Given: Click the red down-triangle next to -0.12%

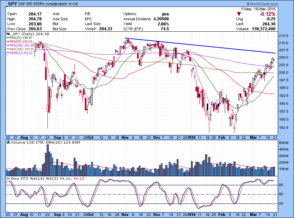Looking at the screenshot, I should click(x=239, y=14).
